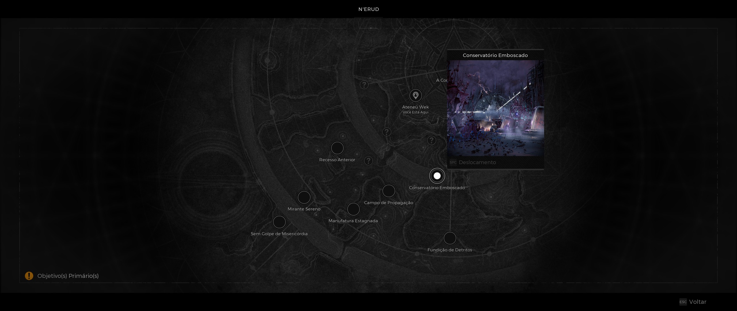
Task: Select the Recesso Anterior map node
Action: click(337, 148)
